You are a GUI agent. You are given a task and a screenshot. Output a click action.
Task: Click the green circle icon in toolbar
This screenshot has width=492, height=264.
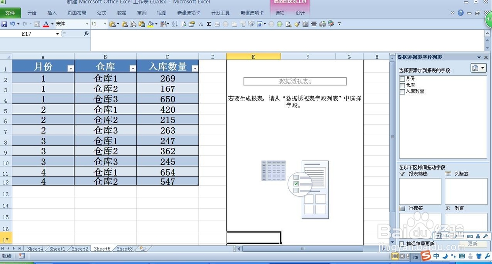[x=279, y=24]
